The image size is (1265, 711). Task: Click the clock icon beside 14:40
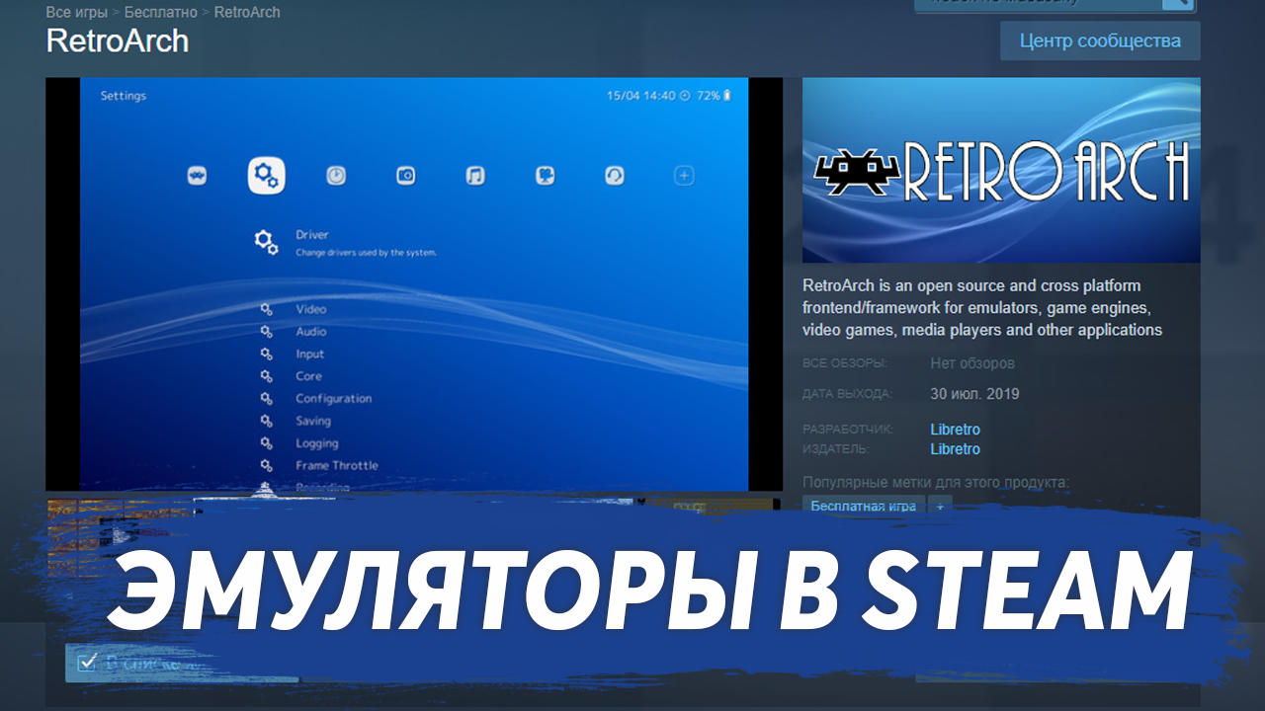687,96
